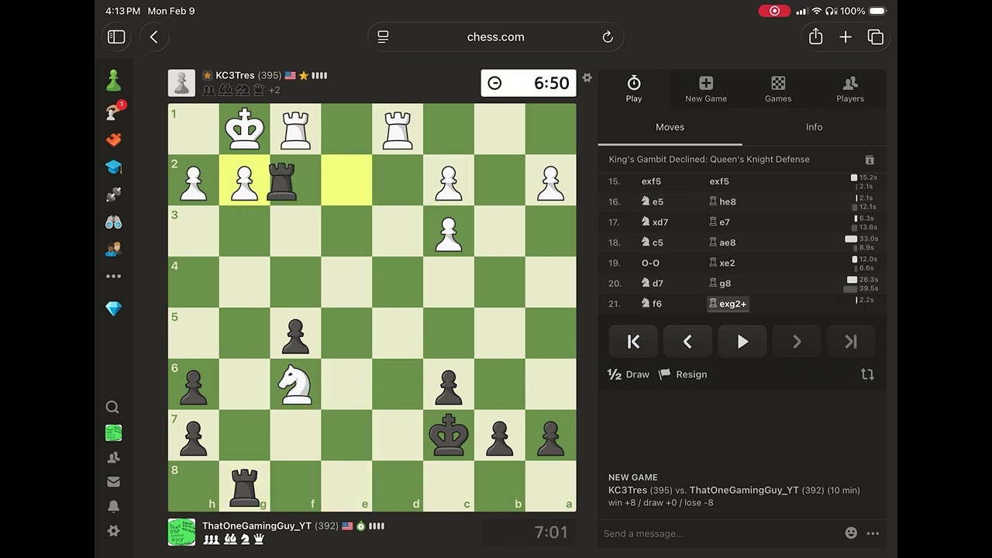The width and height of the screenshot is (992, 558).
Task: Click the white knight on f6
Action: pyautogui.click(x=295, y=384)
